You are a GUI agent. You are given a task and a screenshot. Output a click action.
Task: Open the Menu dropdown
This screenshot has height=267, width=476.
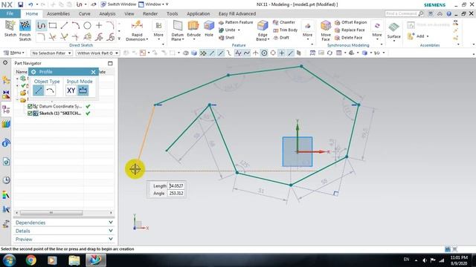tap(14, 53)
